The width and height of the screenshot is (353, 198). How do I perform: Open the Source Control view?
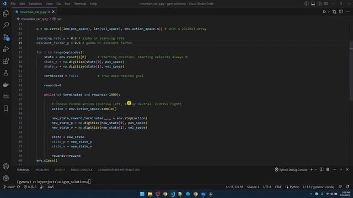(6, 37)
